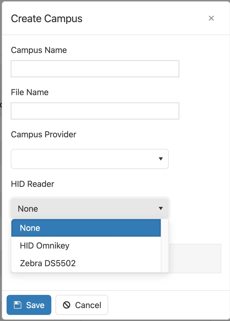Save the new campus
230x321 pixels.
coord(29,305)
